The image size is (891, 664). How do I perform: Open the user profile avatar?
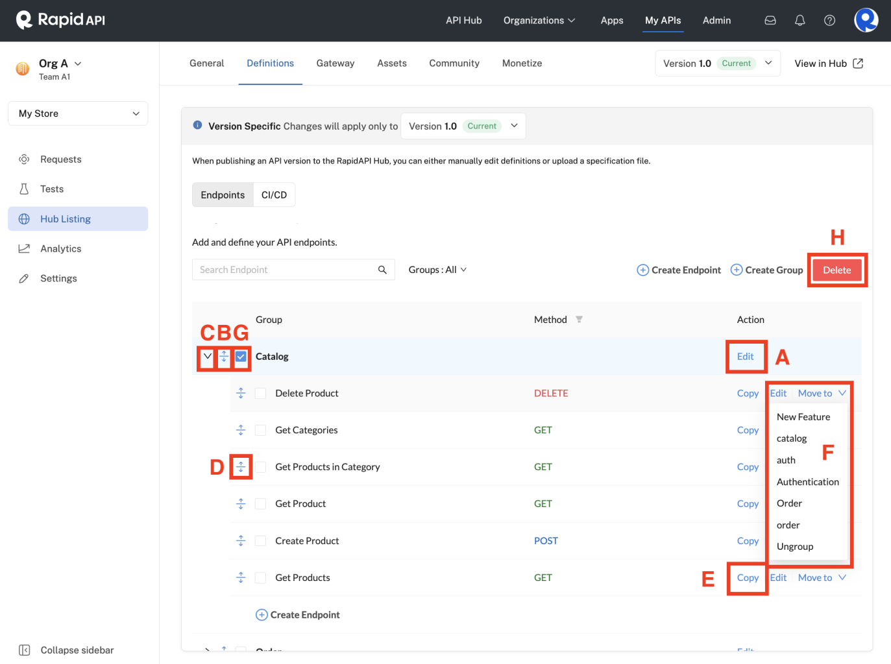(866, 20)
